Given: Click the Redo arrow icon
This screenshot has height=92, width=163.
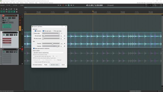Looking at the screenshot, I should 14,9.
